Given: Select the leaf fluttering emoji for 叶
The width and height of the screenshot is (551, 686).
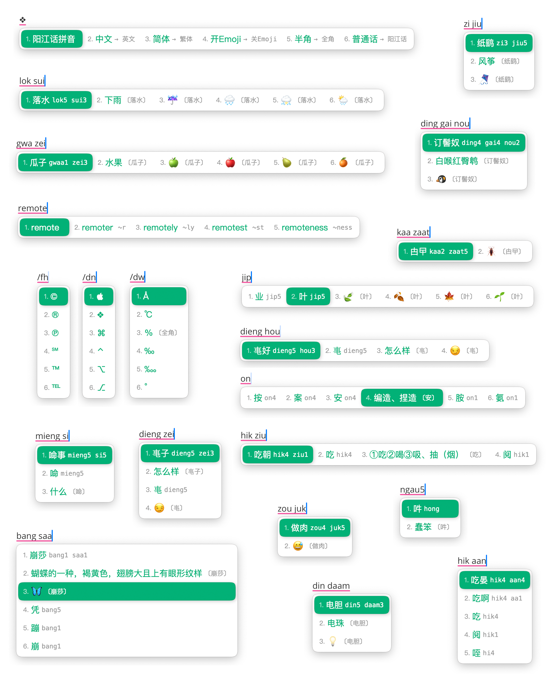Looking at the screenshot, I should [x=348, y=297].
